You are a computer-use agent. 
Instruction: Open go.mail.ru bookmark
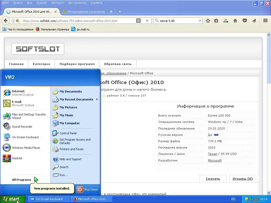click(80, 29)
